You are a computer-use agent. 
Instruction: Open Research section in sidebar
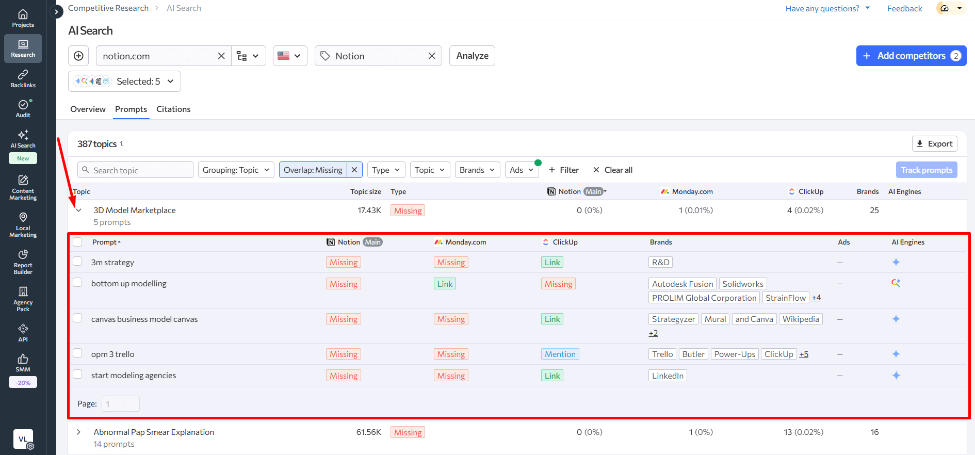[23, 48]
